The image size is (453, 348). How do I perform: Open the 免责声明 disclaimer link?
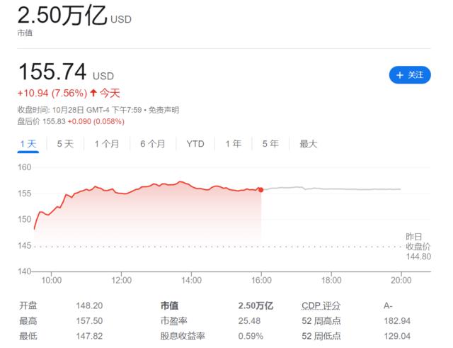[x=164, y=110]
